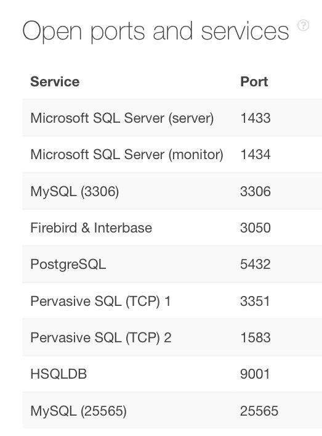Select the Pervasive SQL (TCP) 2 row

[172, 337]
